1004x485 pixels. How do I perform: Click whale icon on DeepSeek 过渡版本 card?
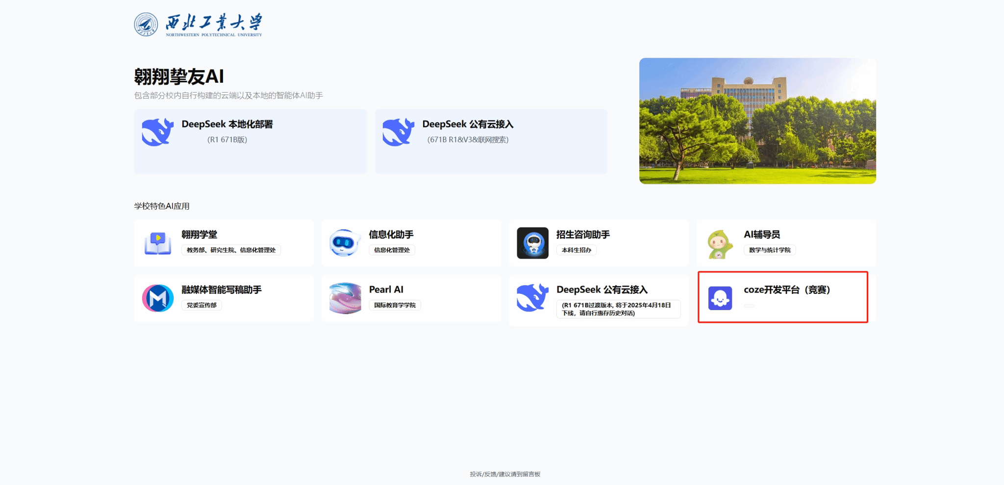532,297
